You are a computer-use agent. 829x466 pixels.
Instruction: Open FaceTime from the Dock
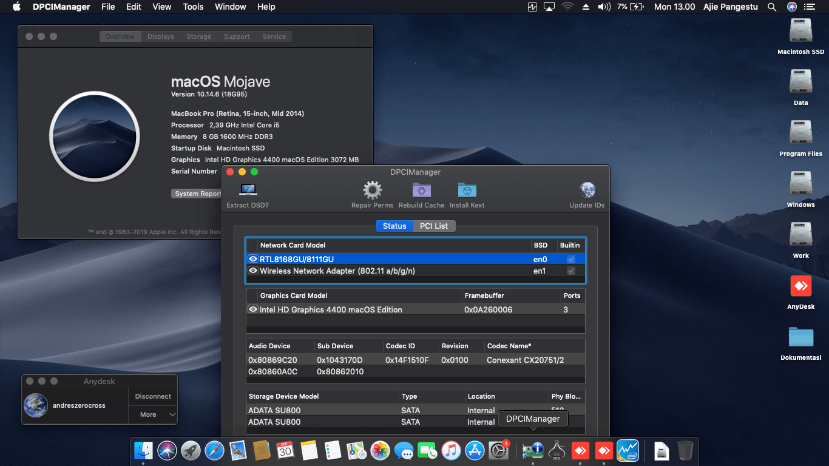(x=427, y=450)
